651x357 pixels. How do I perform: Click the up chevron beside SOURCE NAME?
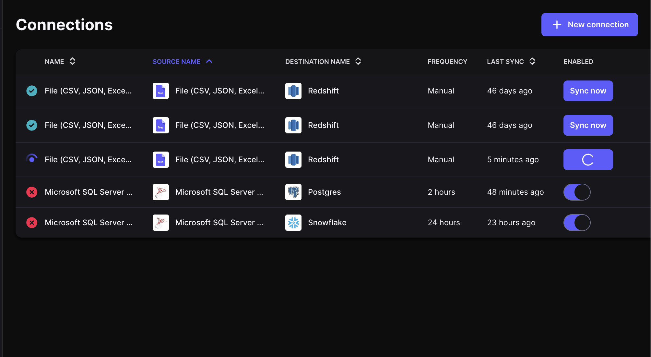coord(209,61)
